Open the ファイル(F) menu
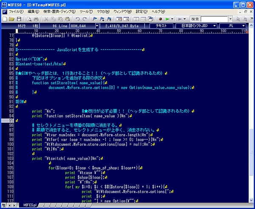Viewport: 255px width, 209px height. pyautogui.click(x=16, y=11)
